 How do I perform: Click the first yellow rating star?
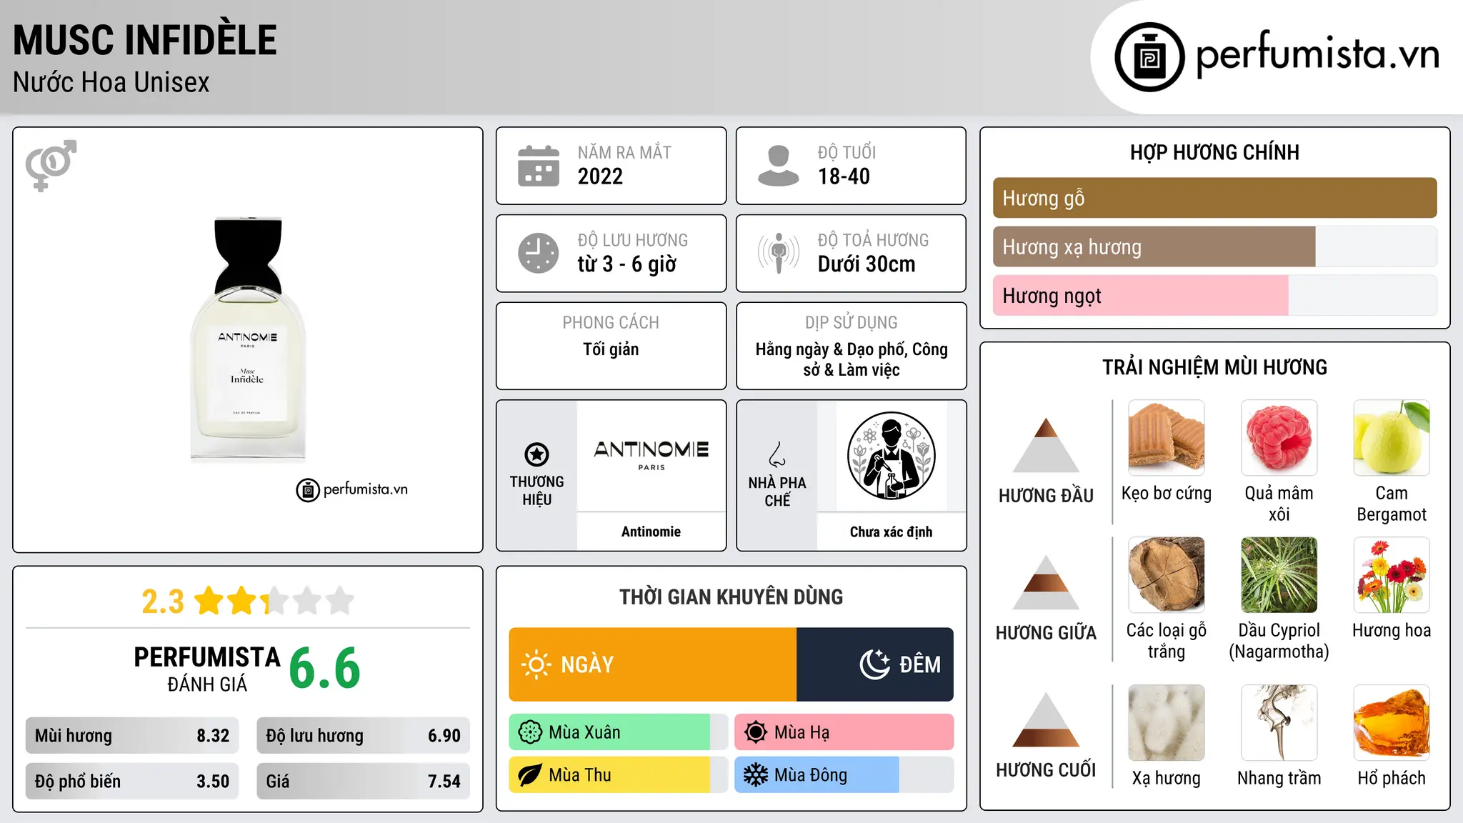209,600
